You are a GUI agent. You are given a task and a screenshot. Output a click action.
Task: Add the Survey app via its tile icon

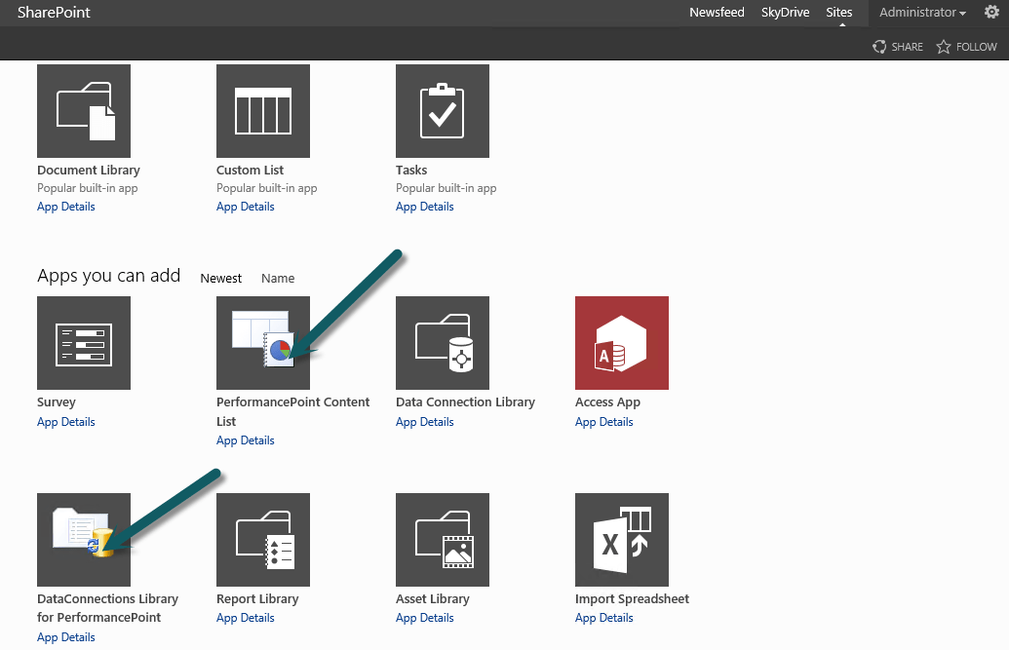pyautogui.click(x=84, y=343)
